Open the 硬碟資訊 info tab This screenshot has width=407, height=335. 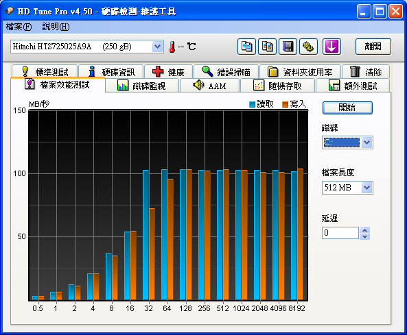click(x=111, y=71)
